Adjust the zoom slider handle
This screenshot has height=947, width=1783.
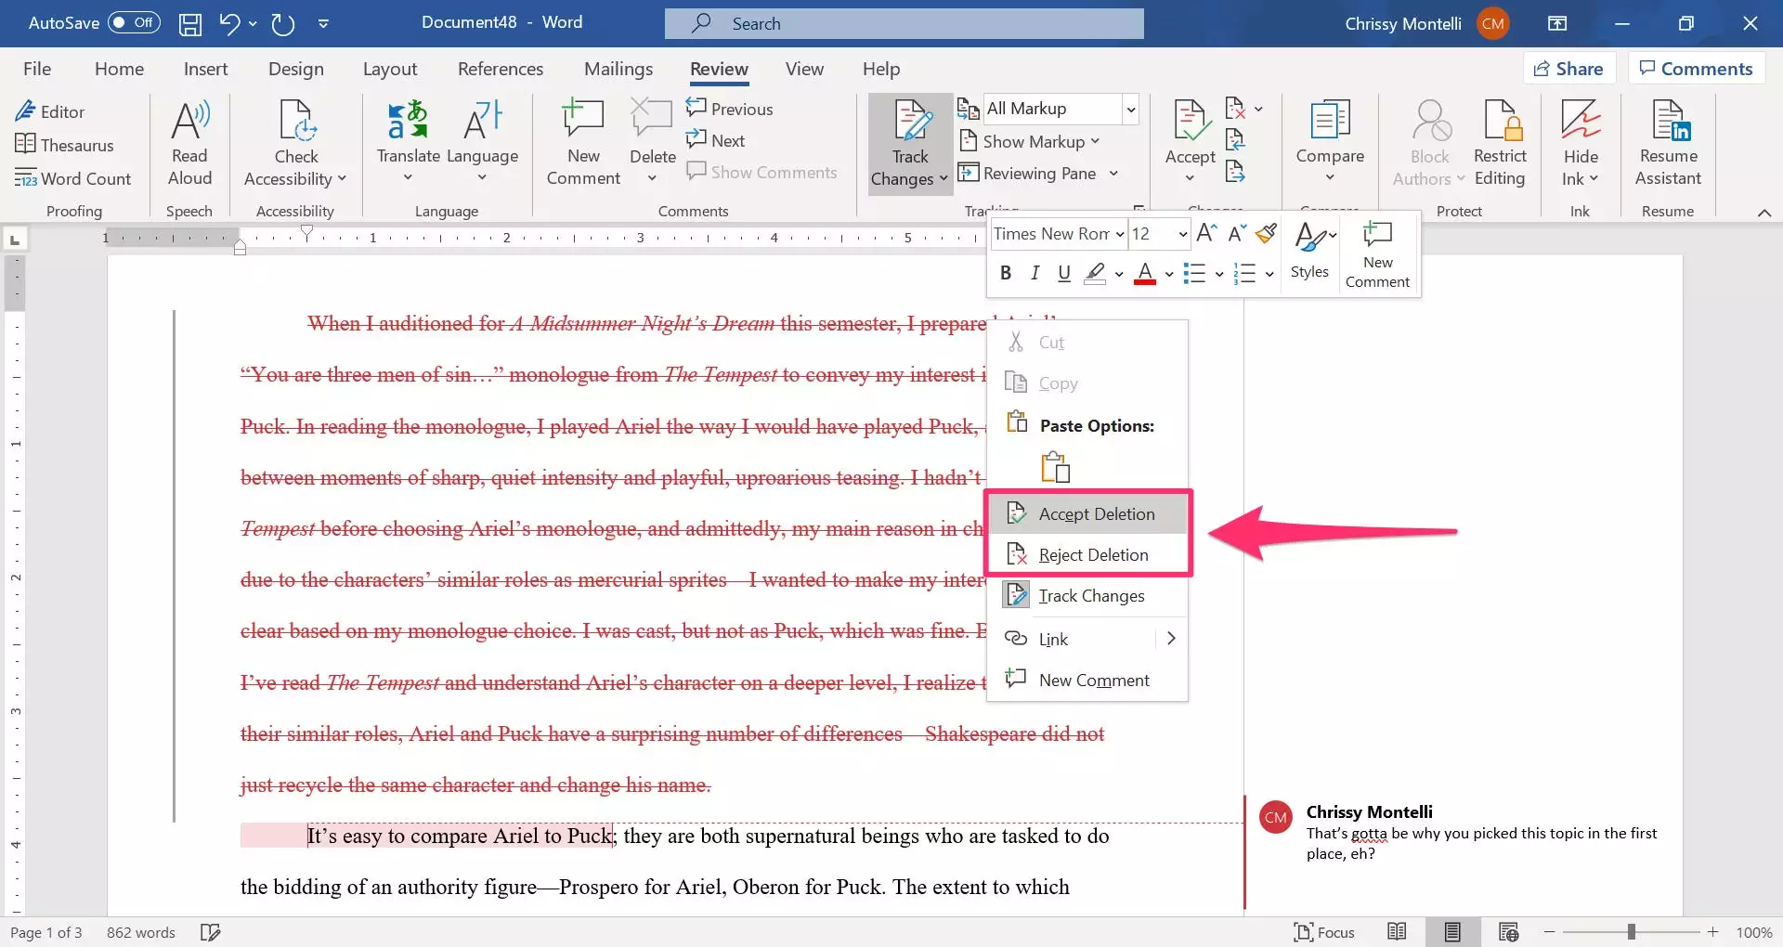[1631, 932]
